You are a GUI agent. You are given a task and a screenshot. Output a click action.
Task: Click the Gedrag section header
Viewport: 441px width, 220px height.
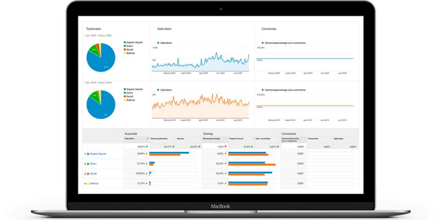click(x=208, y=134)
